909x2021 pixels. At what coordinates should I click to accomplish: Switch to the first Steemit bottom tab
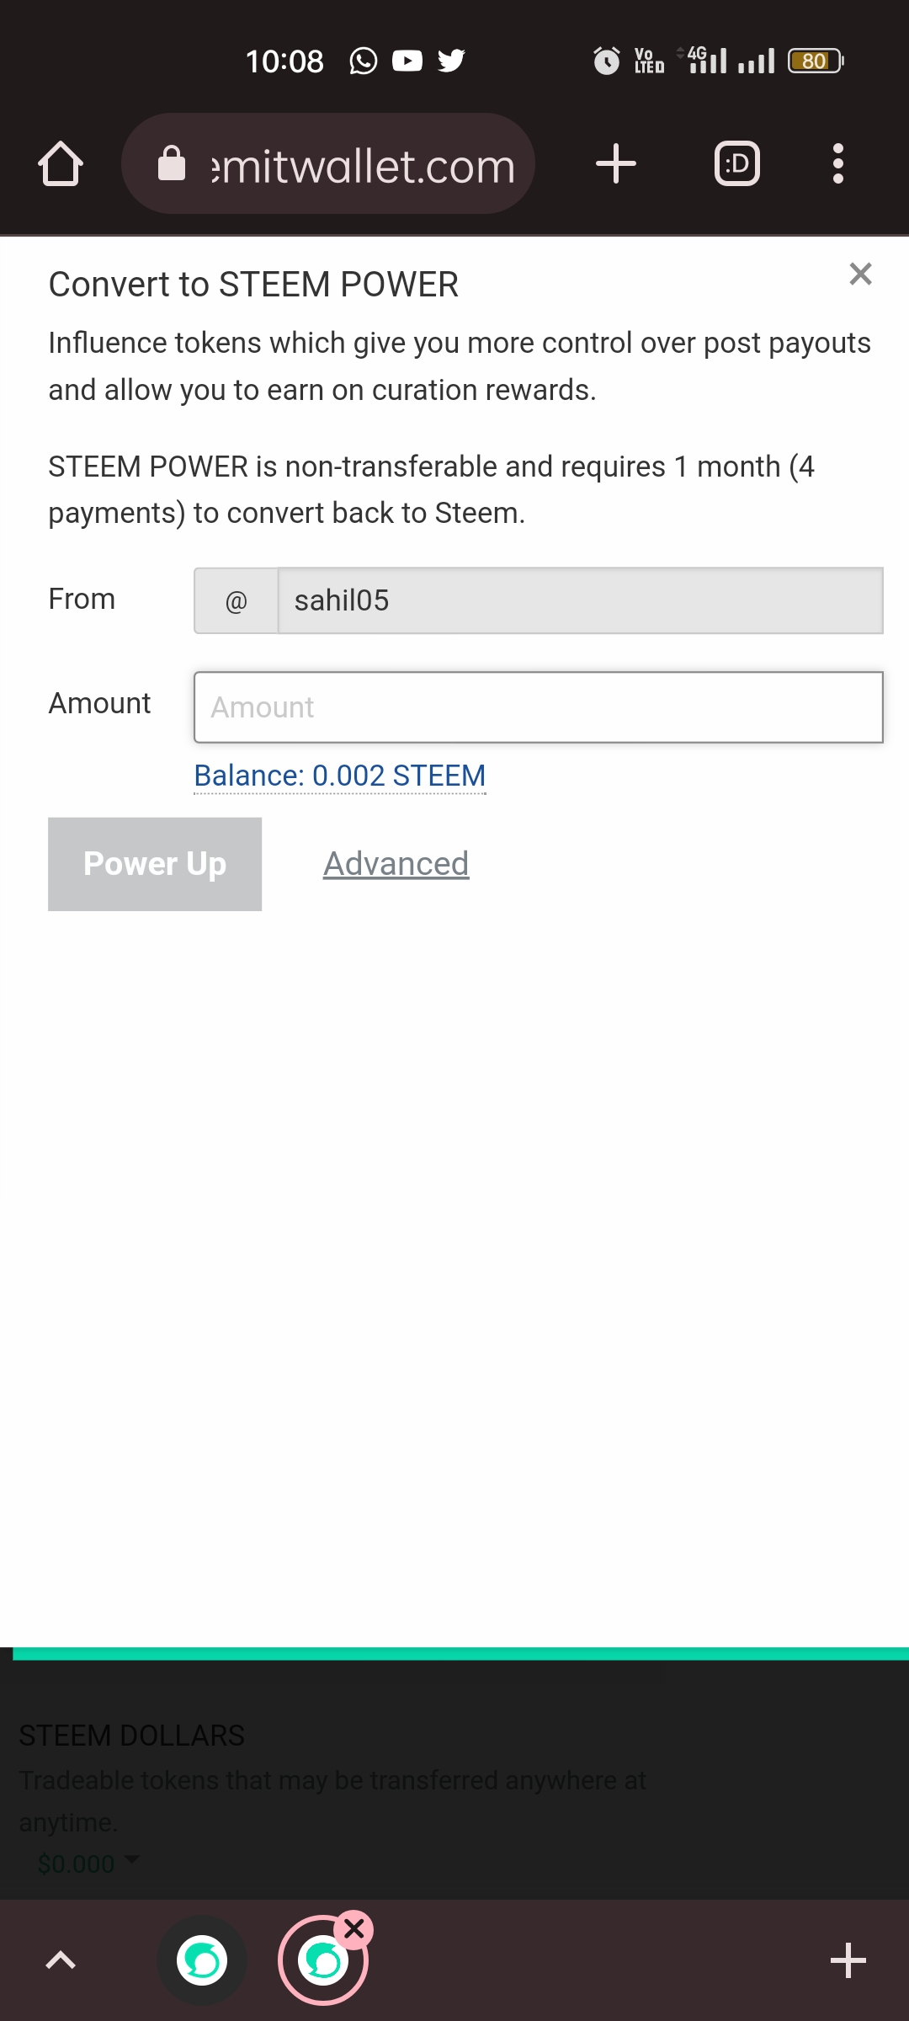coord(202,1960)
